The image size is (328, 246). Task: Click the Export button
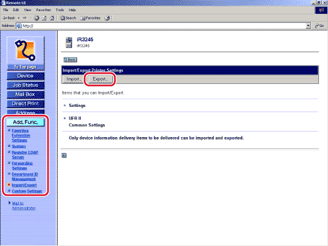point(100,79)
